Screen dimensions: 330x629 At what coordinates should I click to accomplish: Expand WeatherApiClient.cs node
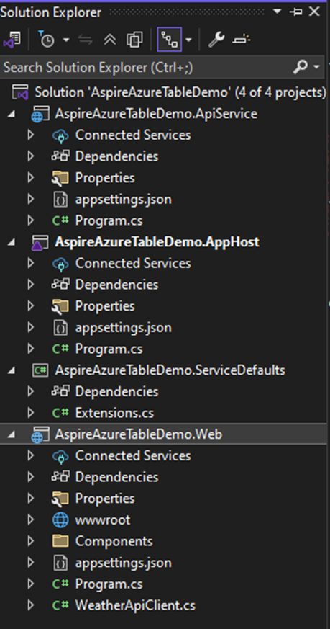(x=30, y=605)
